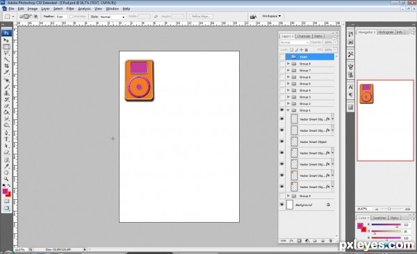Open the Filter menu
Screen dimensions: 417x254
70,9
